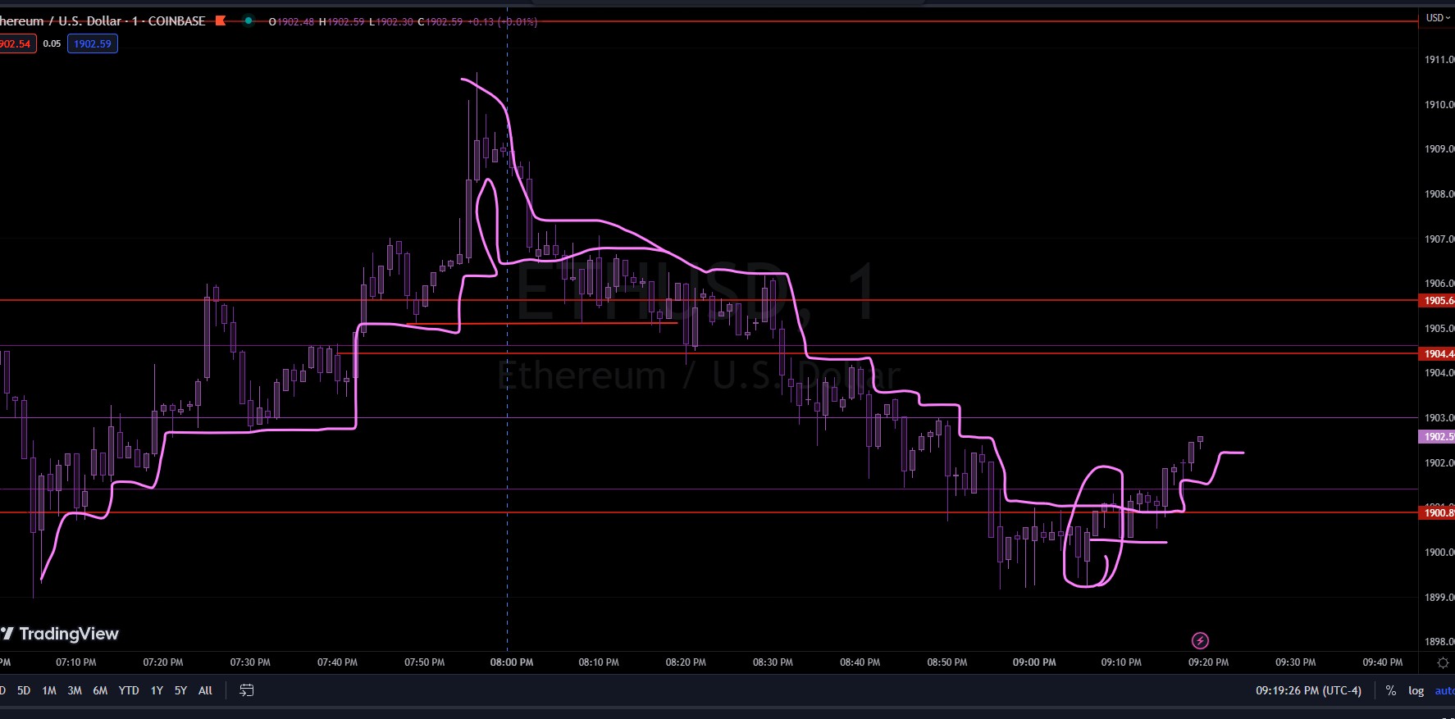The width and height of the screenshot is (1455, 719).
Task: Click the close value C1902.59
Action: tap(440, 21)
